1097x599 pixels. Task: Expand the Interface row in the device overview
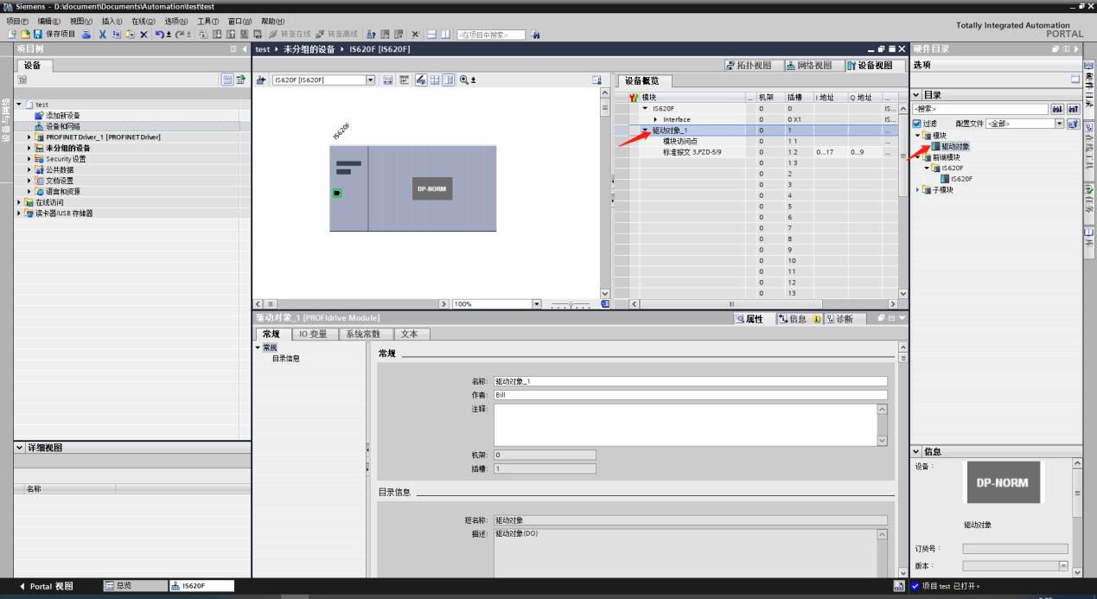(655, 119)
